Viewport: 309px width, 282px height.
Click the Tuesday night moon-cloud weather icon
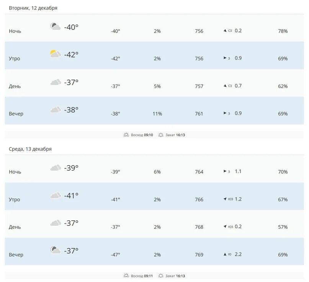coord(56,26)
